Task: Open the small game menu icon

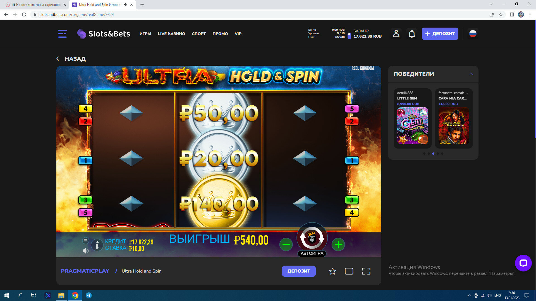Action: point(85,241)
